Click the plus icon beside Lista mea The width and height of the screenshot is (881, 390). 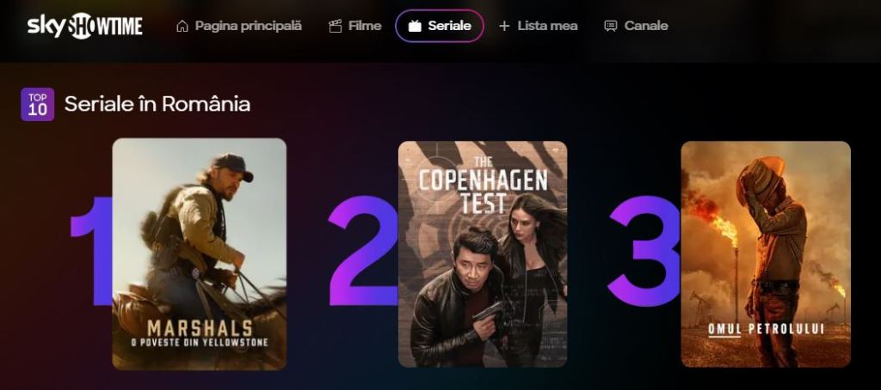point(504,26)
